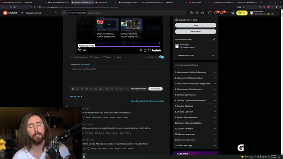Screen dimensions: 283x159
Task: Toggle superscript formatting in editor
Action: point(96,89)
